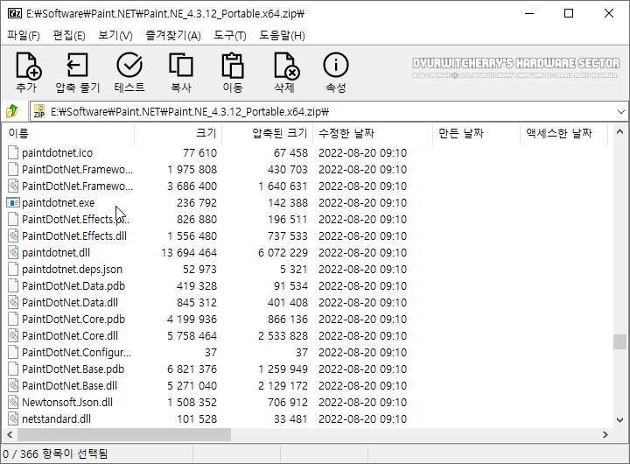Screen dimensions: 630x464
Task: Click the gear icon of paintdotnet.dll
Action: tap(13, 252)
